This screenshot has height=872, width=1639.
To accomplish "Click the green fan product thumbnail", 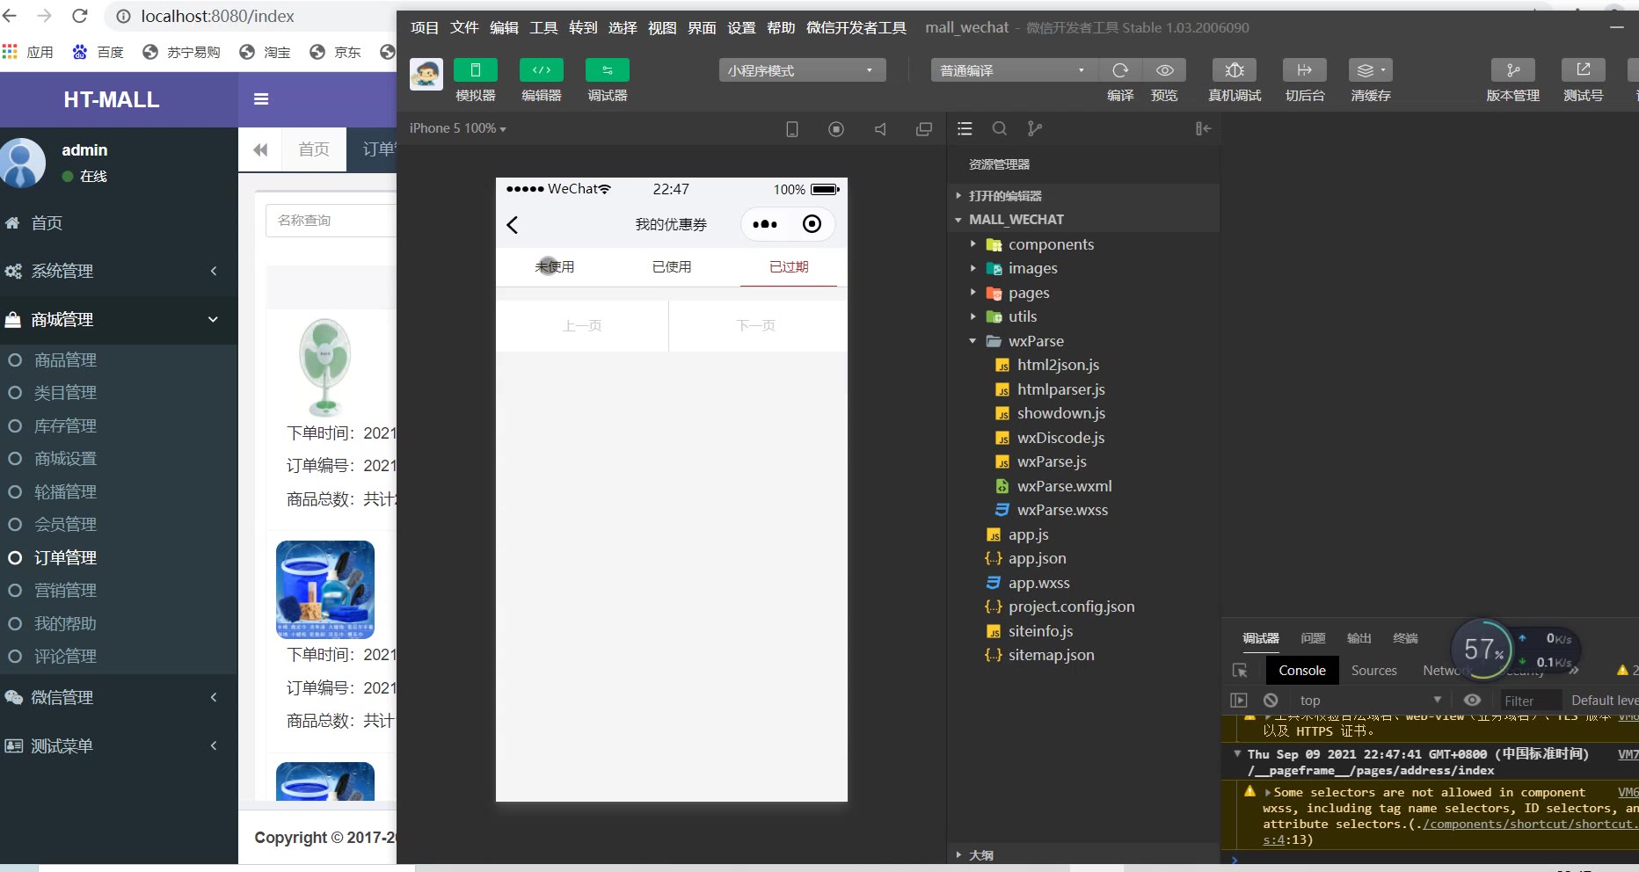I will pos(325,367).
